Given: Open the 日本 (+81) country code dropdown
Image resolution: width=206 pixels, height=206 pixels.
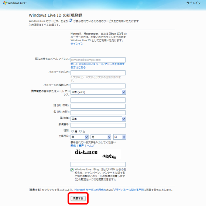Looking at the screenshot, I should pyautogui.click(x=98, y=92).
